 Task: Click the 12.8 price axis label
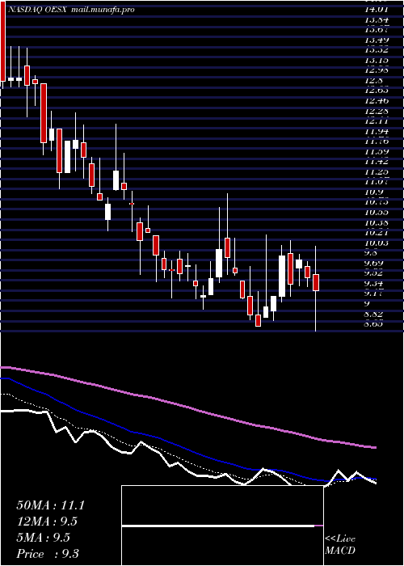coord(373,81)
